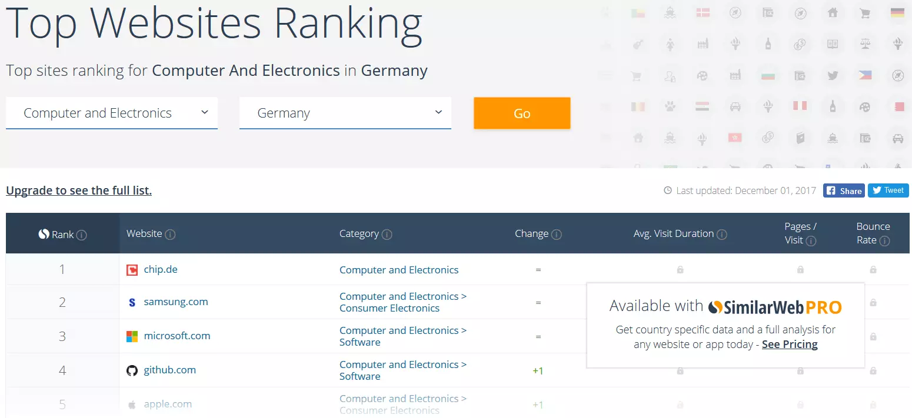This screenshot has width=912, height=418.
Task: Open Upgrade to see the full list link
Action: pyautogui.click(x=79, y=190)
